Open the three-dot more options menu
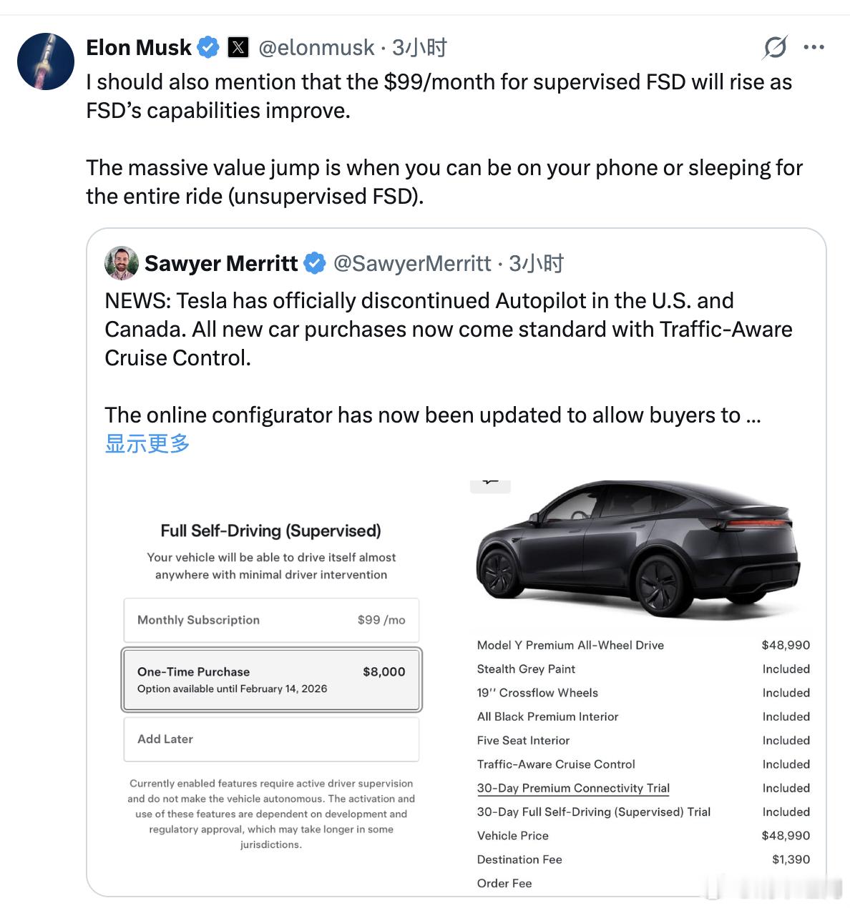 click(814, 48)
